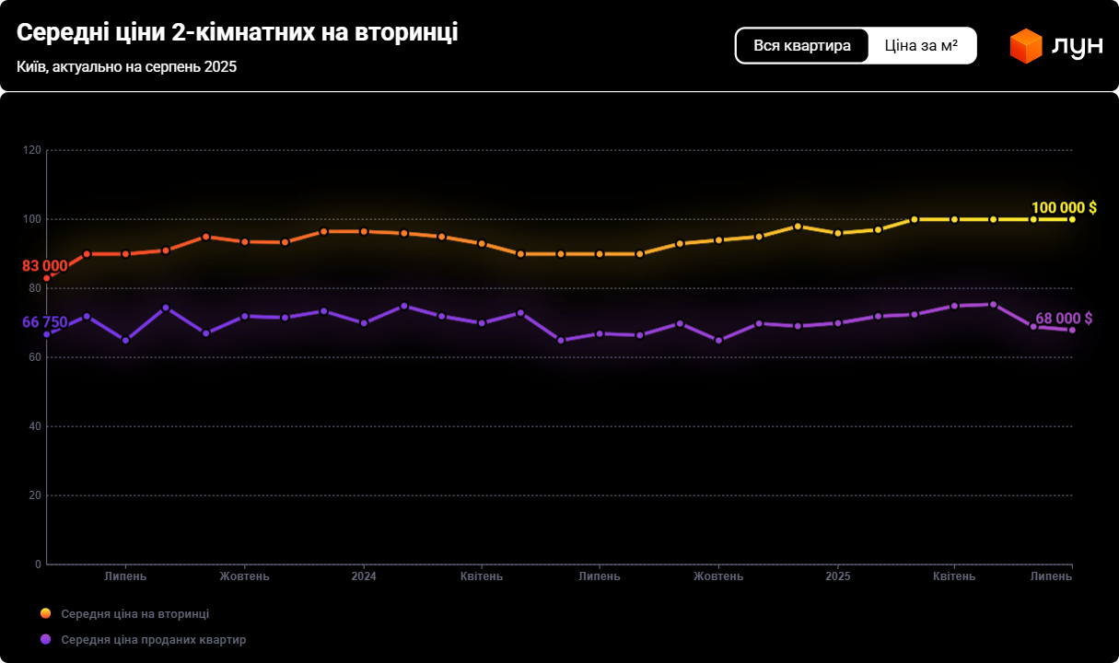Click the first purple data point near 66 750
This screenshot has width=1119, height=663.
pos(47,334)
